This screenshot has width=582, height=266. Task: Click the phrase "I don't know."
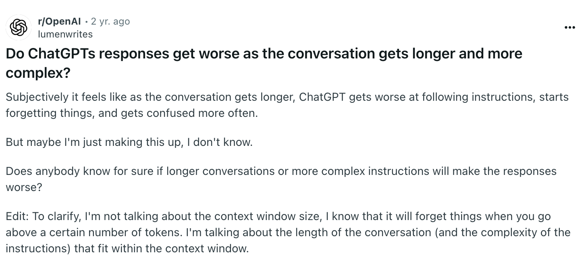point(220,142)
